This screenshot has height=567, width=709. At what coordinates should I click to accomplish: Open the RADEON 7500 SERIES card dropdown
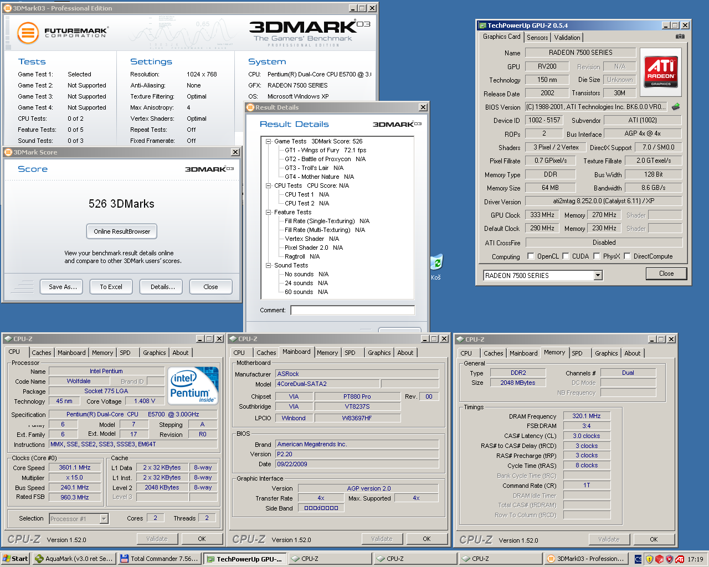point(598,275)
